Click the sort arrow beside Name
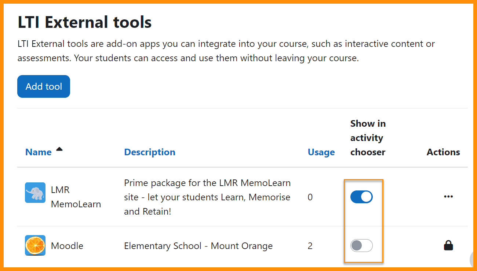Screen dimensions: 477x271 click(59, 149)
